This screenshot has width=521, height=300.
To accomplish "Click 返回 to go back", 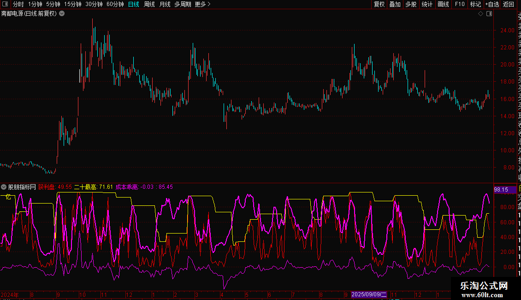I will pos(509,5).
